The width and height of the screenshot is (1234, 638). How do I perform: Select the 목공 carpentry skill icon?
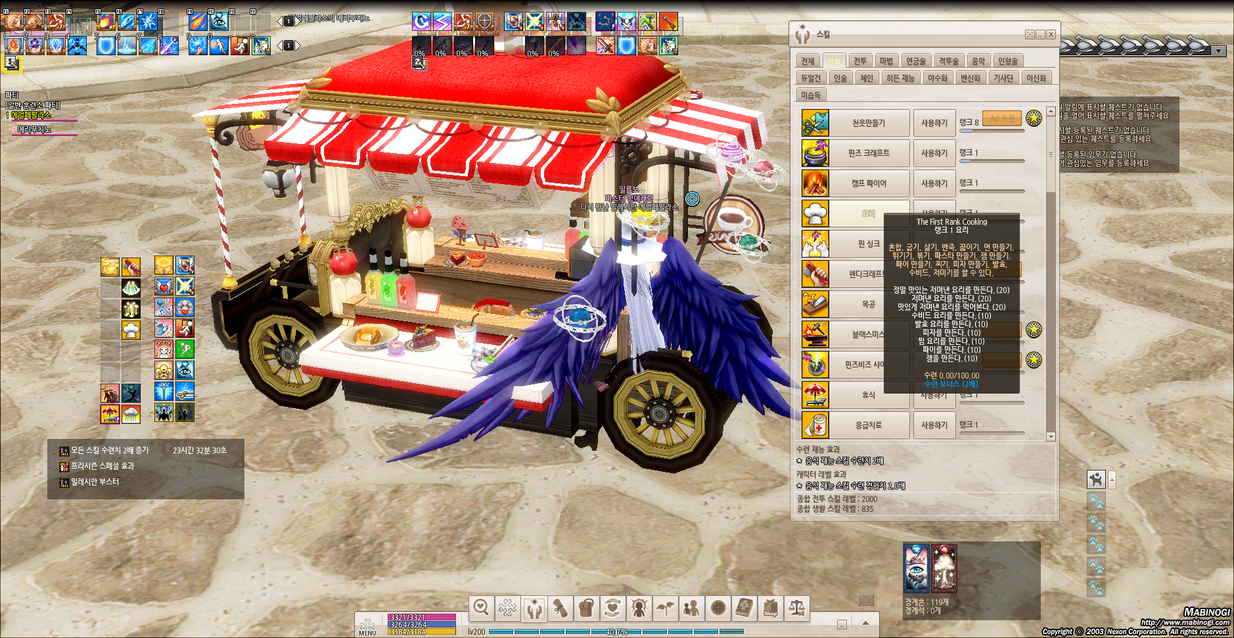tap(815, 304)
